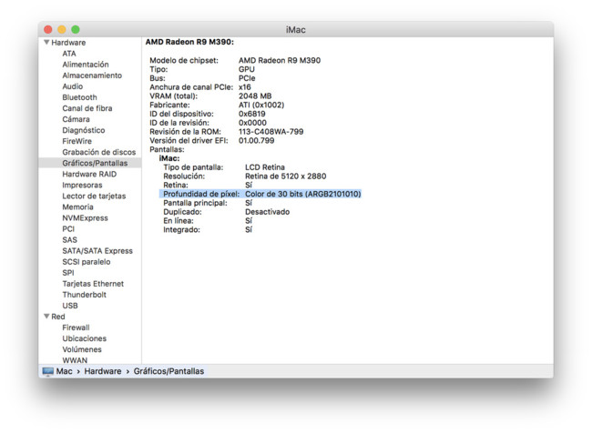
Task: Click the Hardware section label
Action: (68, 42)
